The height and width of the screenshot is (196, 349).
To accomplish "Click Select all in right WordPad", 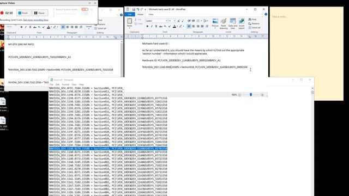I will pyautogui.click(x=255, y=28).
